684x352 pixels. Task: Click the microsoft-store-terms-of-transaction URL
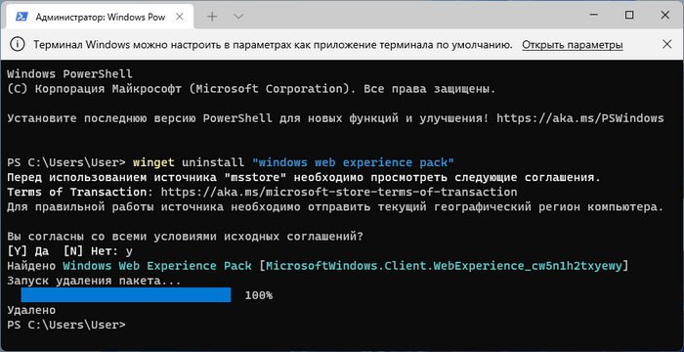coord(339,193)
